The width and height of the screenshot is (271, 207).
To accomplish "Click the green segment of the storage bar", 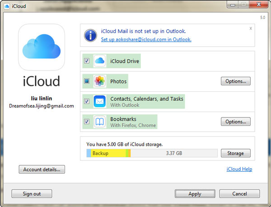I will pos(127,153).
